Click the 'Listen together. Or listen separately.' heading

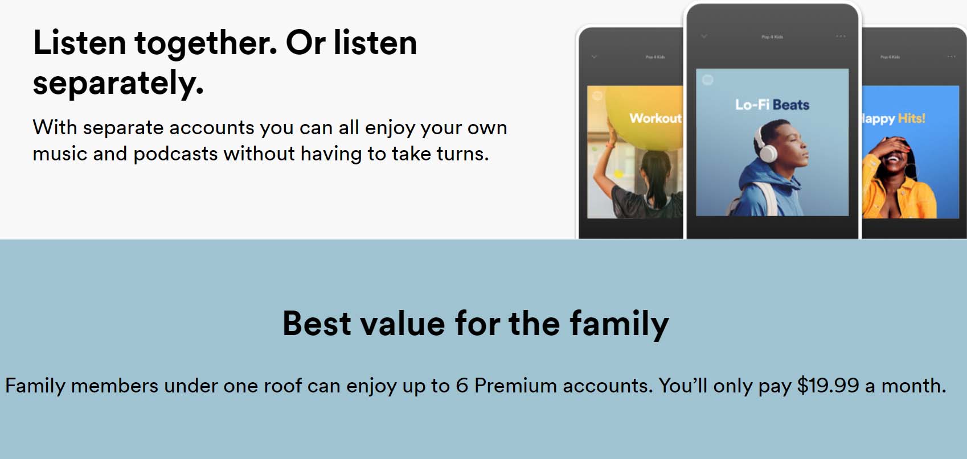coord(225,63)
